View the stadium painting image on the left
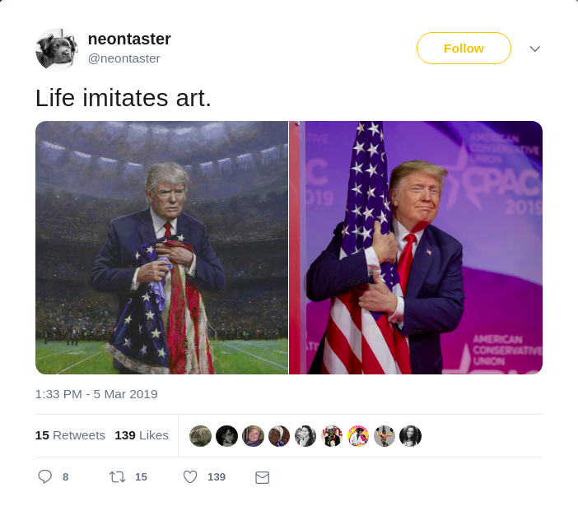Viewport: 578px width, 511px height. (x=162, y=248)
